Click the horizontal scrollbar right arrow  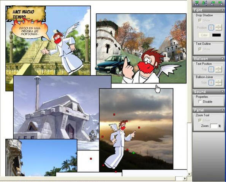click(x=185, y=179)
